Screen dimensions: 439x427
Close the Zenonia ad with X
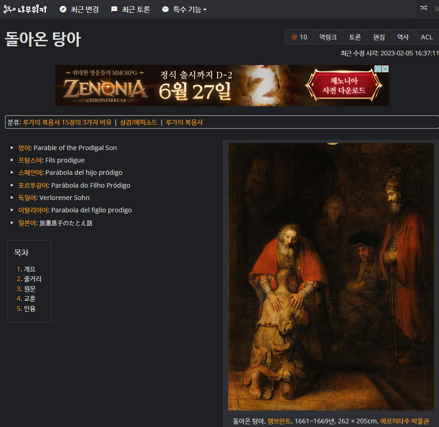pos(385,69)
